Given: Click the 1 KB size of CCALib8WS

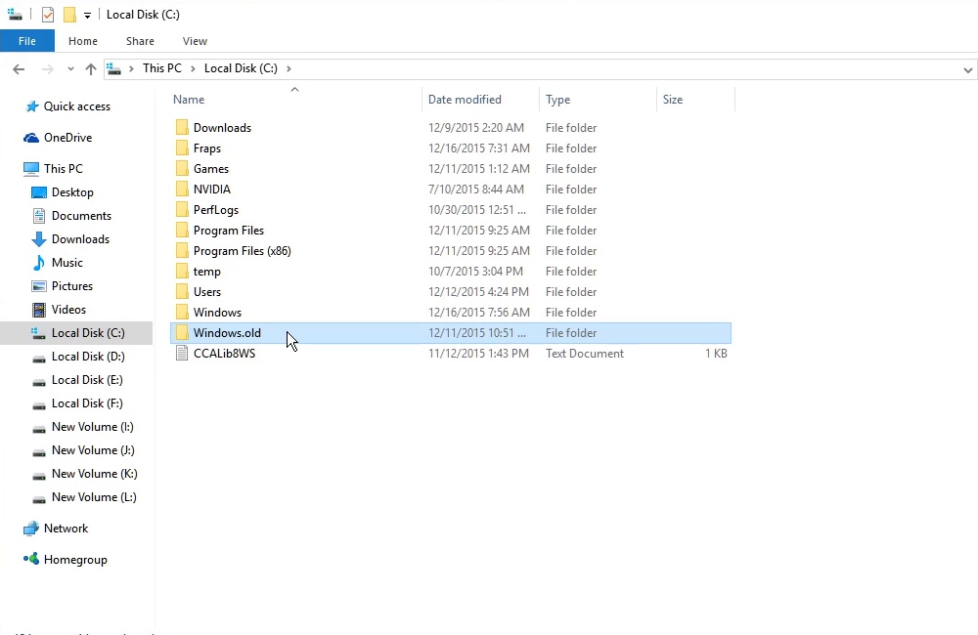Looking at the screenshot, I should [716, 354].
